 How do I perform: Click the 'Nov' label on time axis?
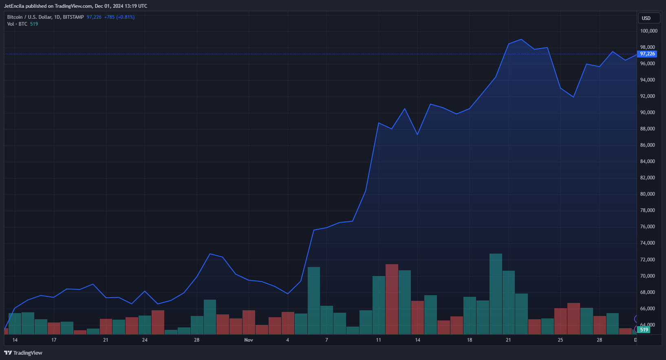[249, 340]
